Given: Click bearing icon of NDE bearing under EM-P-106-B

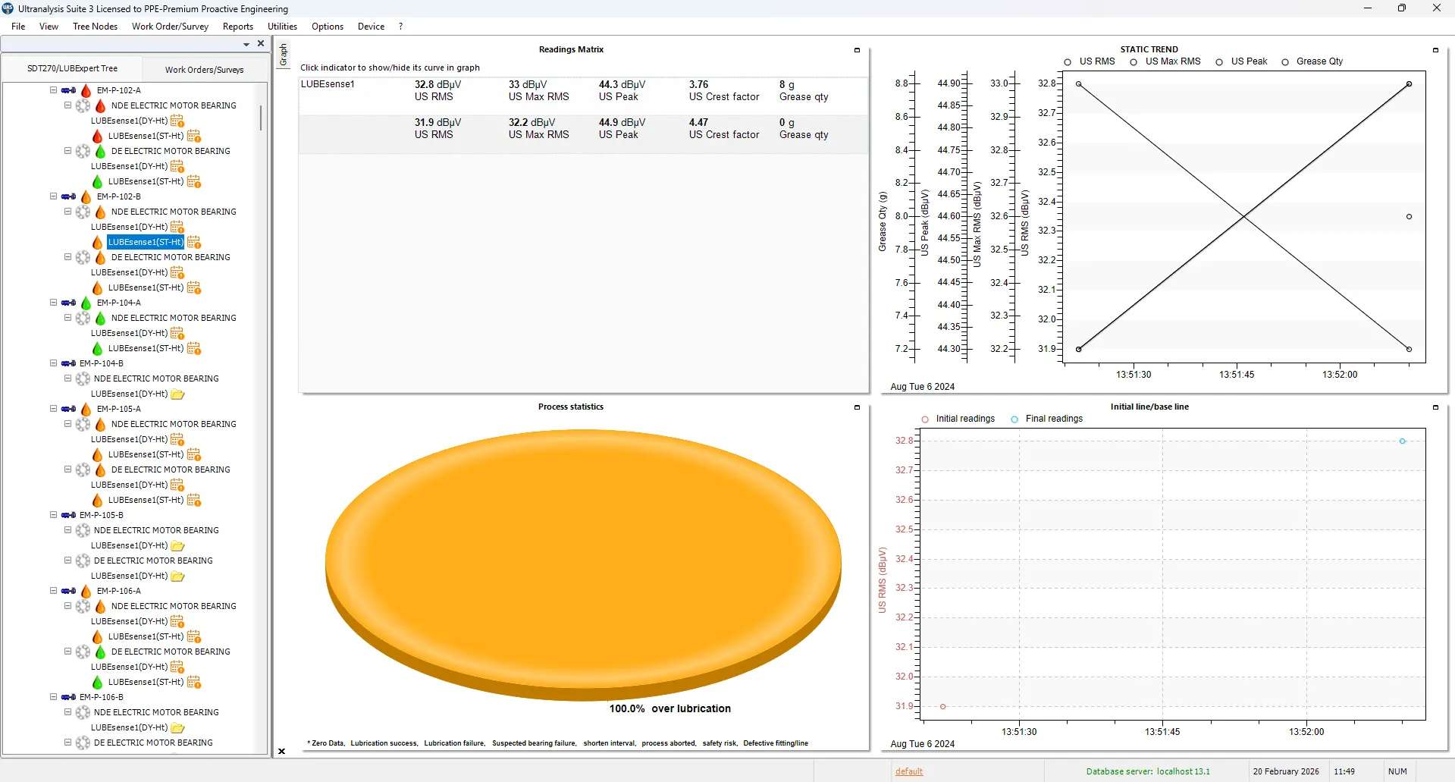Looking at the screenshot, I should (x=83, y=712).
